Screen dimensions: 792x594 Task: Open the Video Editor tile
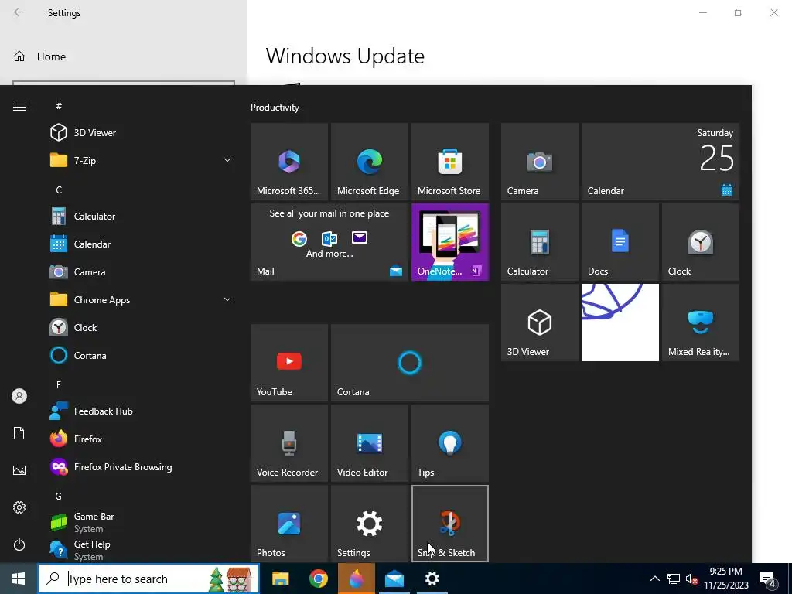pyautogui.click(x=369, y=443)
